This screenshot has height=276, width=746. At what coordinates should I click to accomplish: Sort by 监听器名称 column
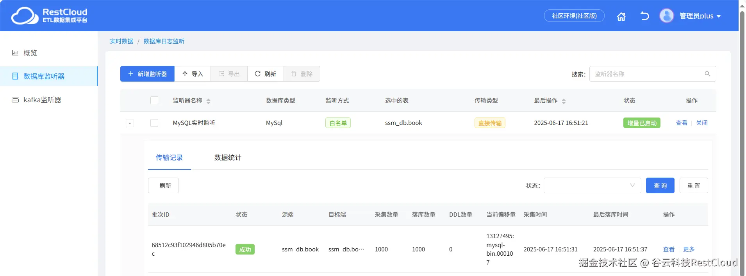(x=208, y=101)
